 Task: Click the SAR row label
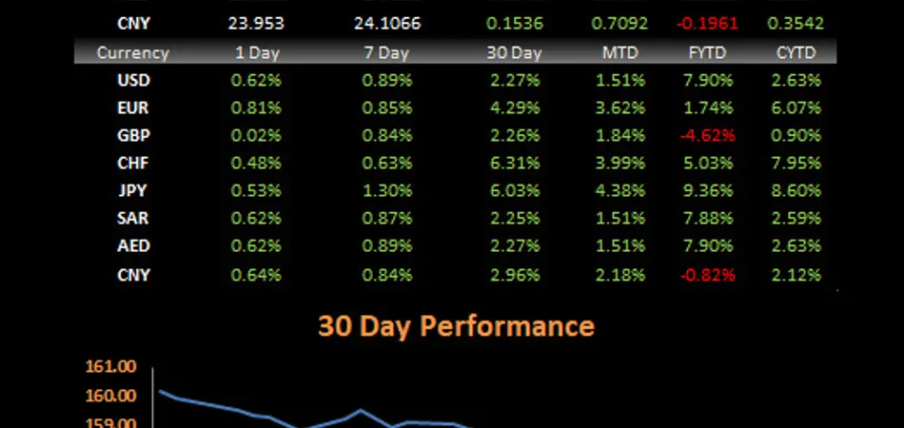point(132,219)
